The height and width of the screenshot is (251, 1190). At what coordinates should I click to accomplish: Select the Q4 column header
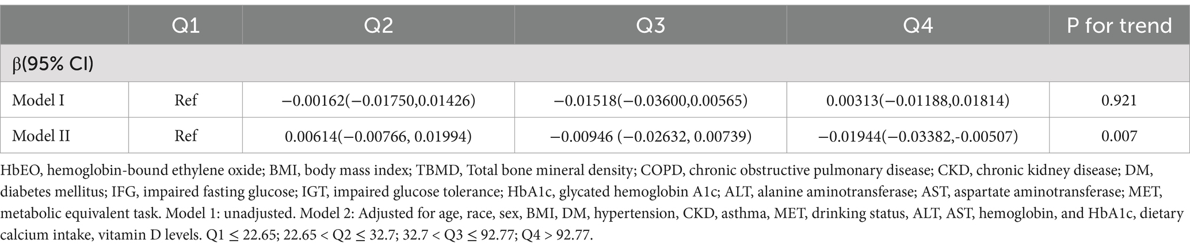point(918,25)
